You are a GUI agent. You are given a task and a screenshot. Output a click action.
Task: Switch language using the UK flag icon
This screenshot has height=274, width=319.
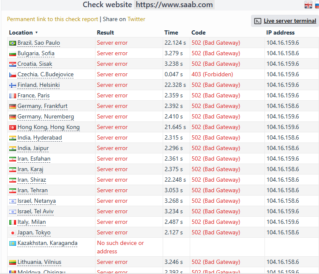tap(308, 5)
